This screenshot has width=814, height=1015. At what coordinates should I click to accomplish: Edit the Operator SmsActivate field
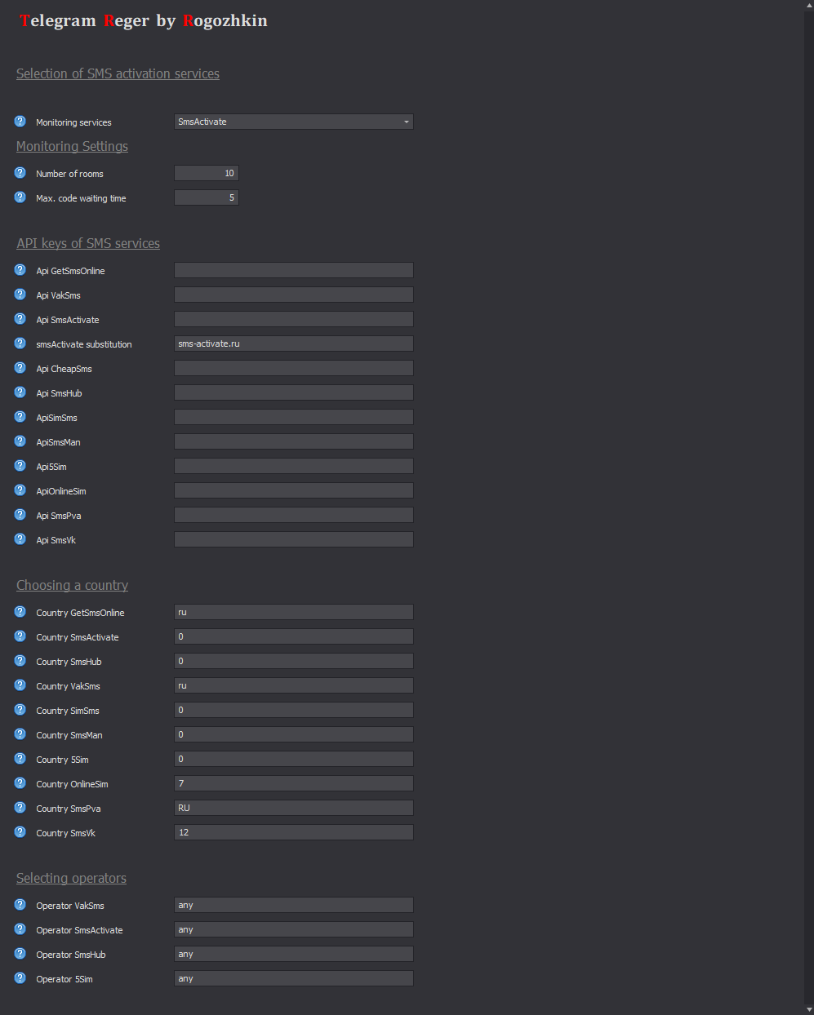(294, 929)
